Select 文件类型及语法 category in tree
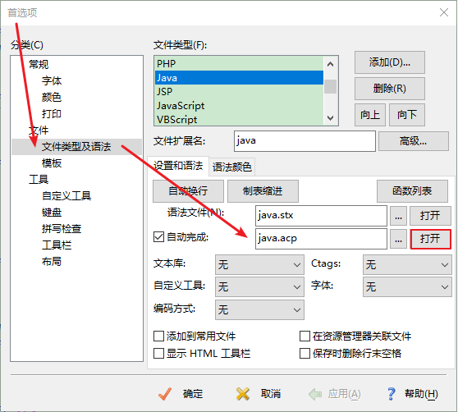 pyautogui.click(x=76, y=147)
